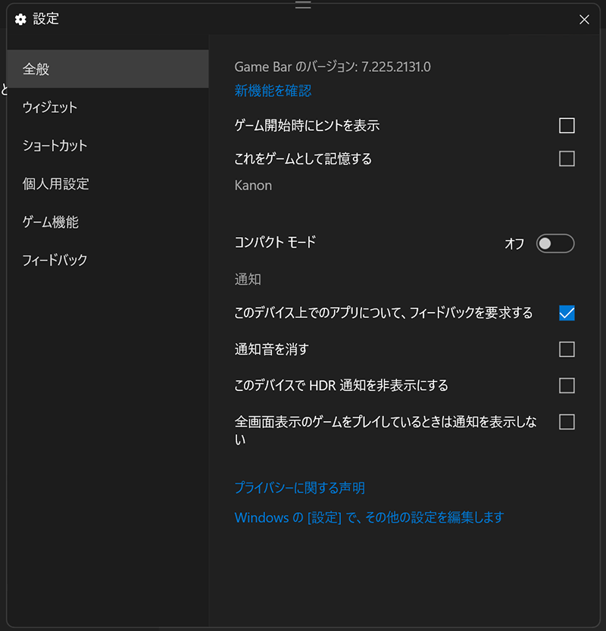Toggle コンパクト モード switch on

tap(555, 243)
